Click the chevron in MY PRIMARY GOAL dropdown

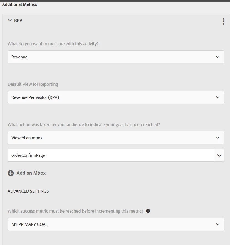[x=217, y=224]
